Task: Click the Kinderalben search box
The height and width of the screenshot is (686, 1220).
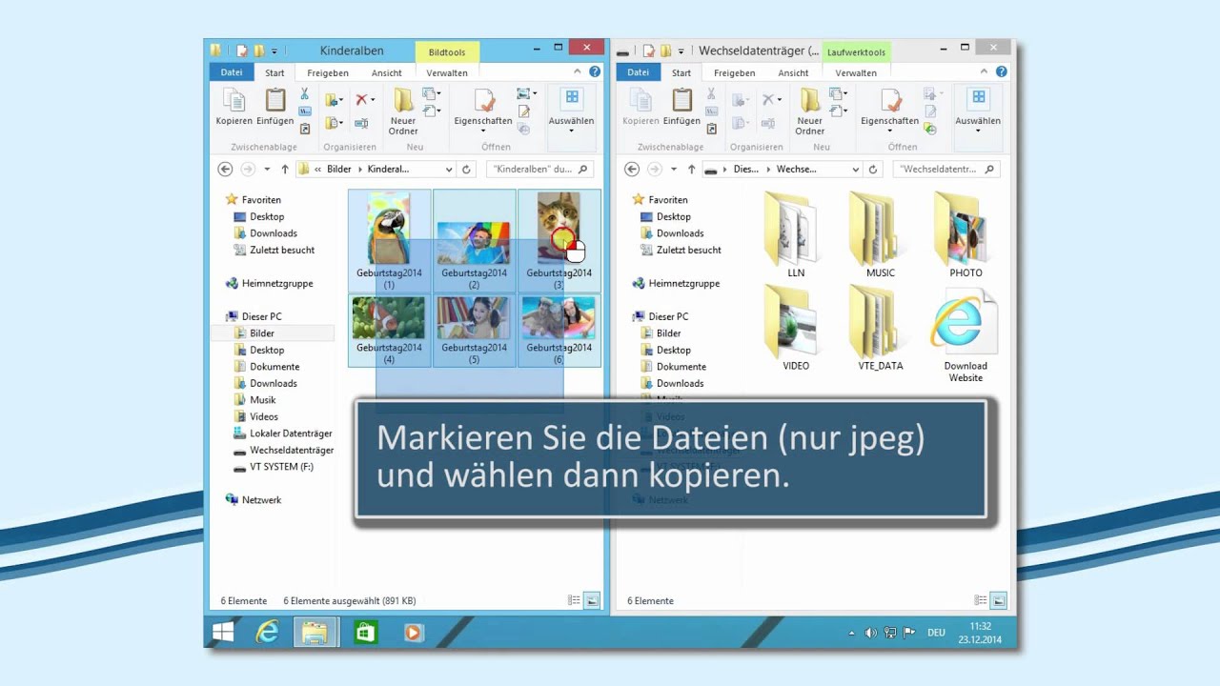Action: click(x=540, y=169)
